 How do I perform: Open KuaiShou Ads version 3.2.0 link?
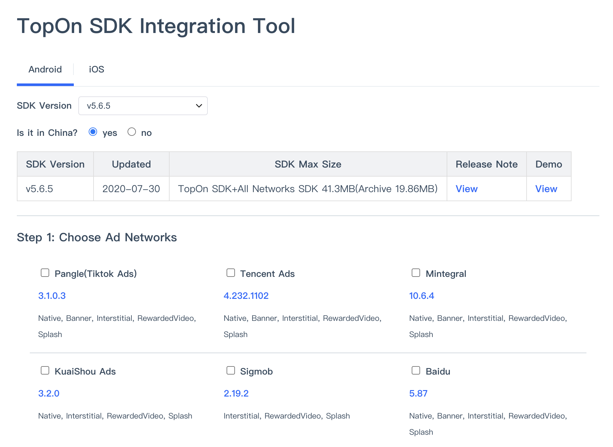pos(49,393)
